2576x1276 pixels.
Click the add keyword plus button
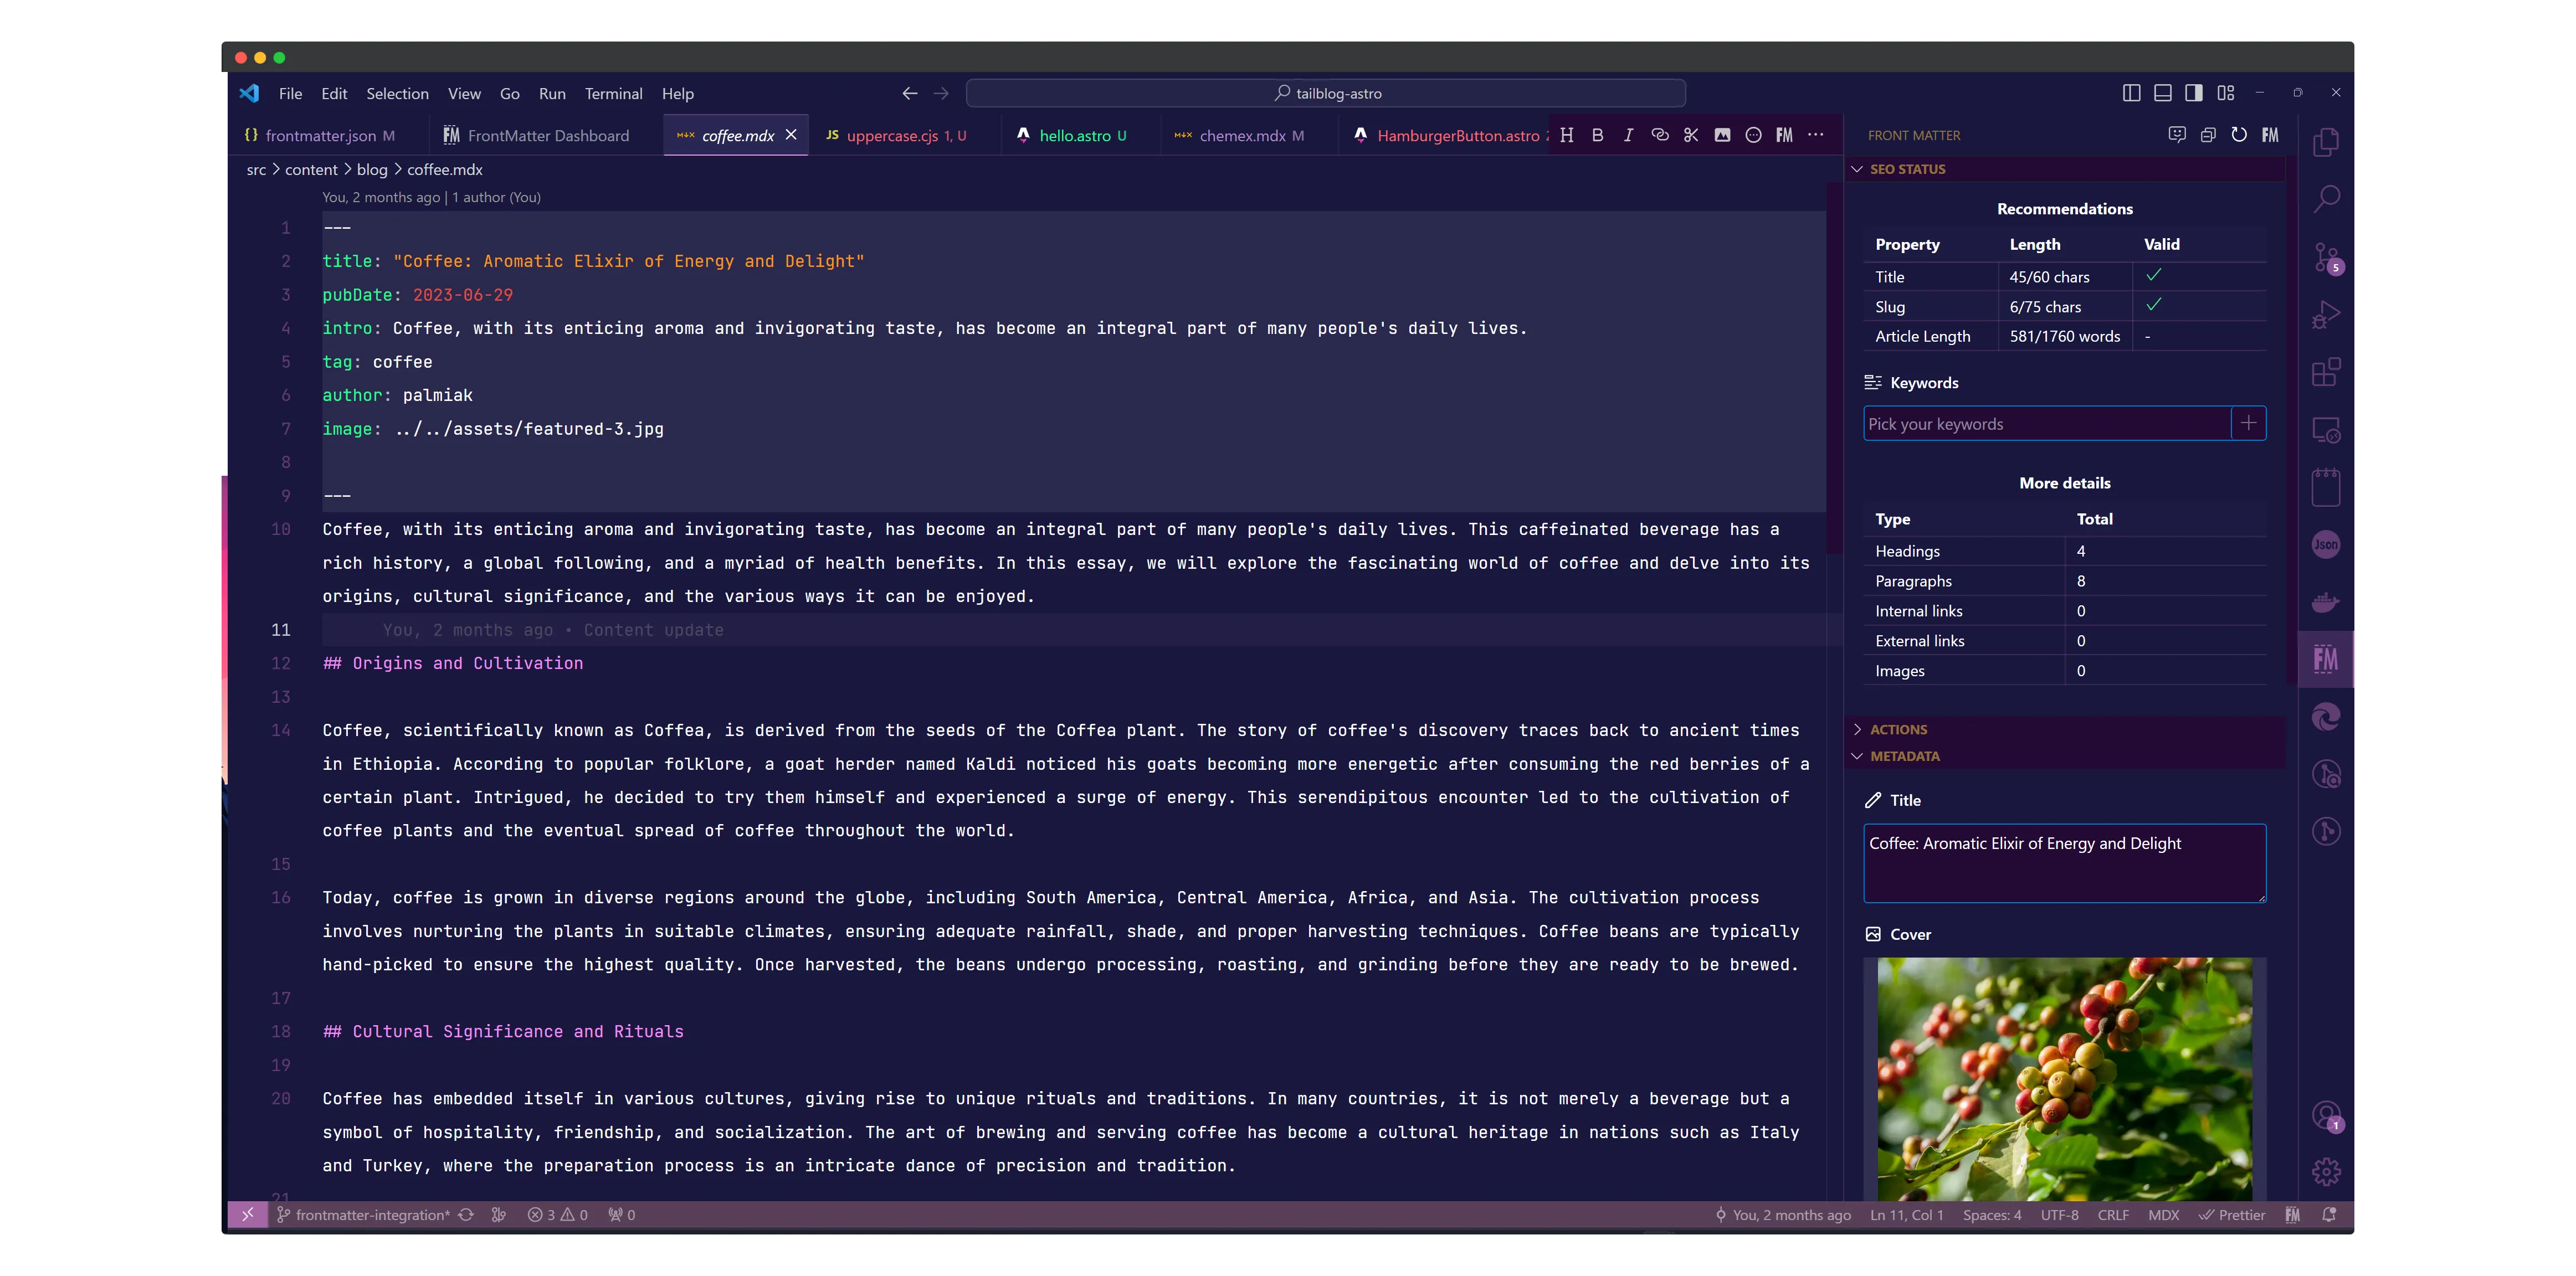2248,423
